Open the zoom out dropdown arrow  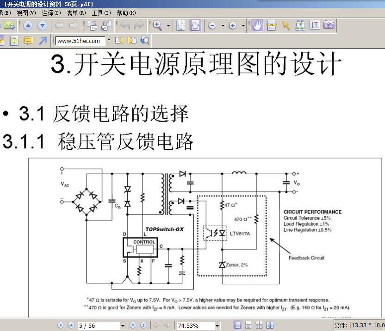point(223,25)
